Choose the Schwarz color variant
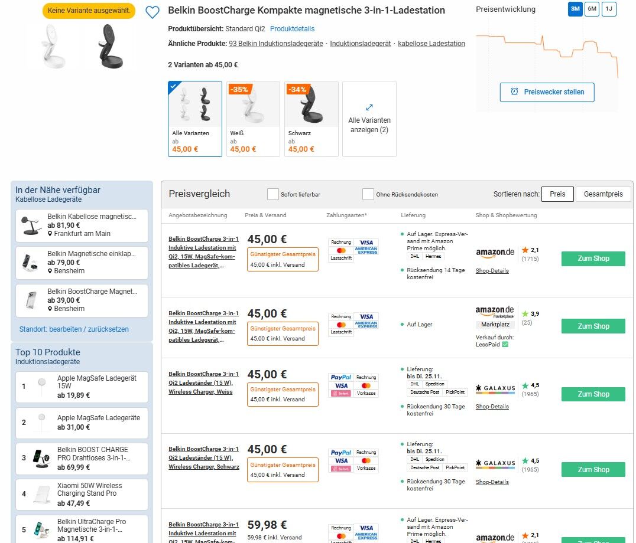This screenshot has height=543, width=636. click(x=311, y=119)
